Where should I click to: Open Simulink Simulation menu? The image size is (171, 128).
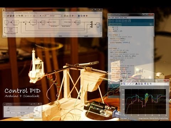(x=19, y=13)
